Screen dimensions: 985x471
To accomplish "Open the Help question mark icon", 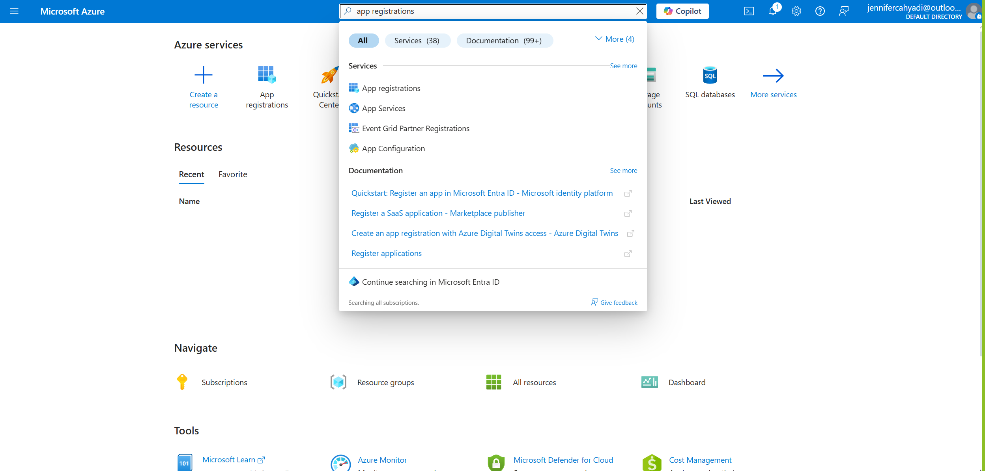I will coord(820,11).
